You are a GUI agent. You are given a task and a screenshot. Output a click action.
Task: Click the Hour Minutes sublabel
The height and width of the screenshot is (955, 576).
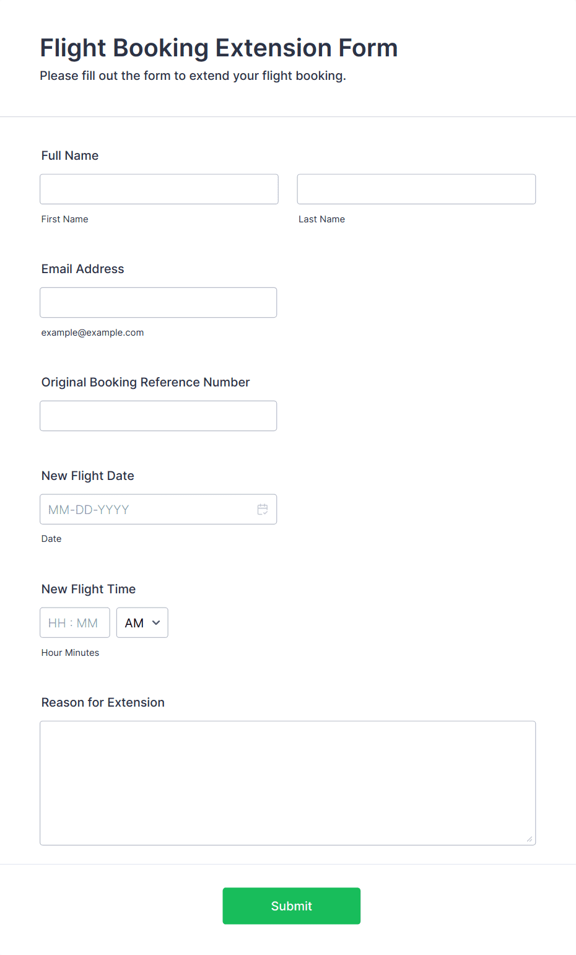[70, 653]
